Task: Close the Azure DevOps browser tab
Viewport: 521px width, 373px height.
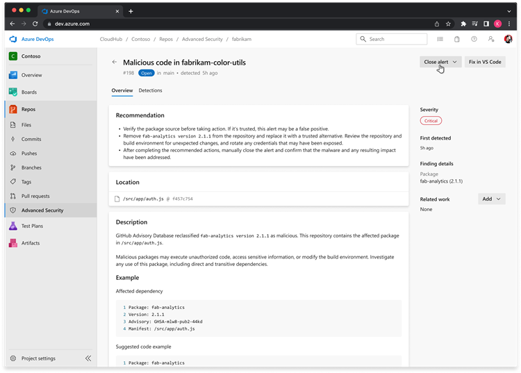Action: [117, 11]
